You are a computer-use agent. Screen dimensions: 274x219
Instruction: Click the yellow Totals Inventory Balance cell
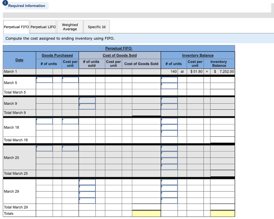[222, 213]
